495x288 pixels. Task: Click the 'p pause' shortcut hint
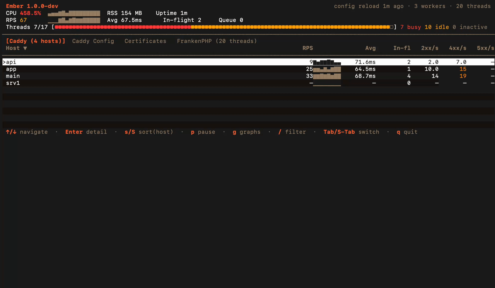[x=203, y=132]
